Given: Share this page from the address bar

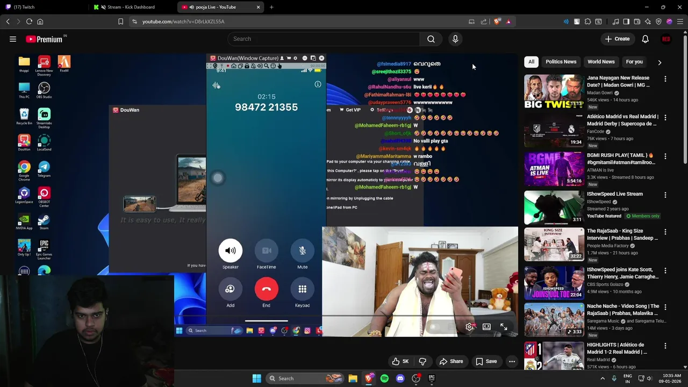Looking at the screenshot, I should 484,21.
